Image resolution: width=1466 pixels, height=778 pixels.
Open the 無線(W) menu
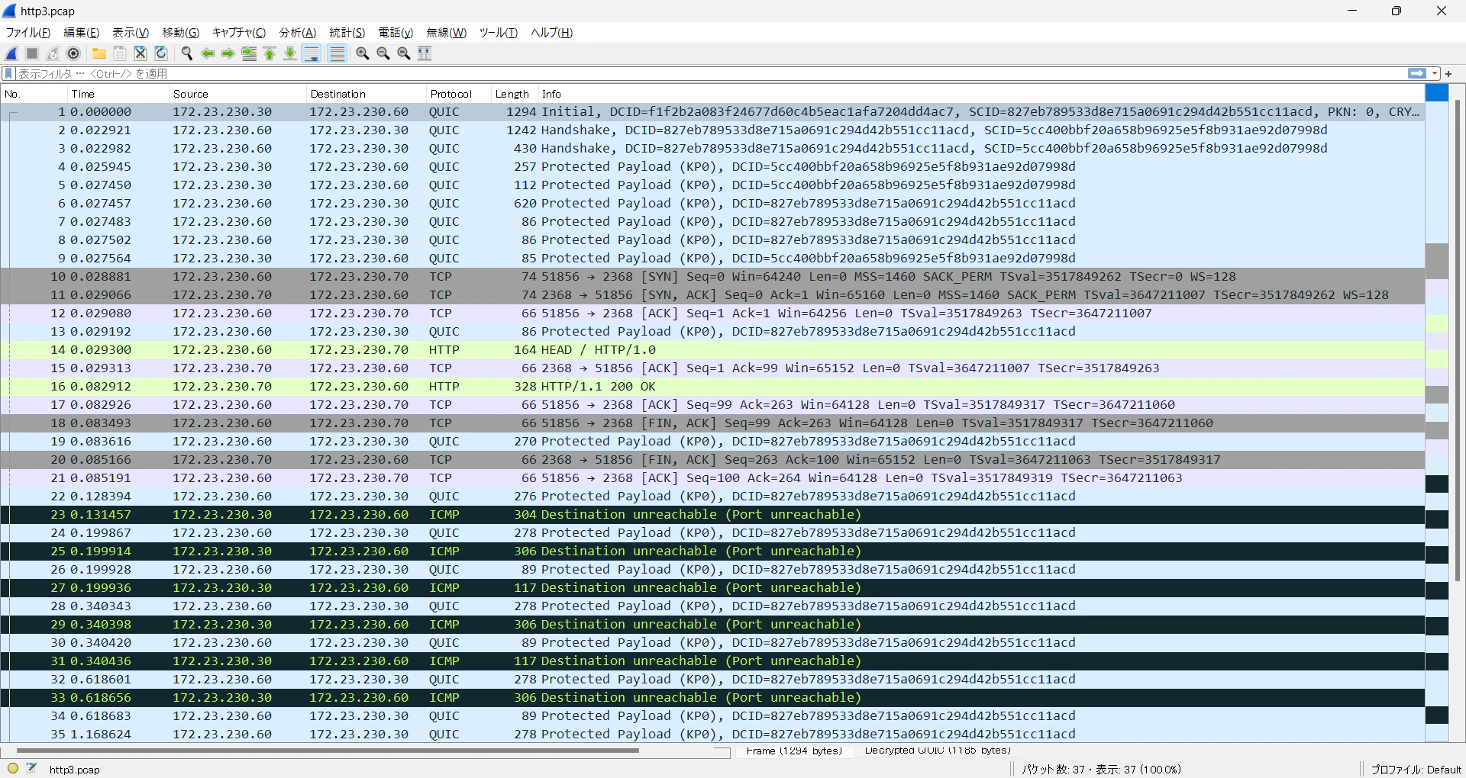pos(446,33)
